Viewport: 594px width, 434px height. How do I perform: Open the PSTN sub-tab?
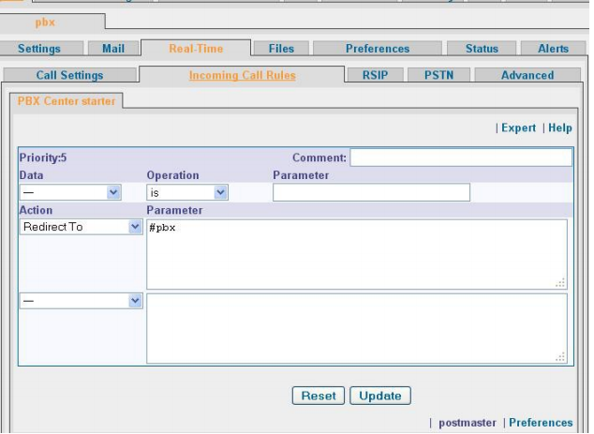pyautogui.click(x=438, y=75)
